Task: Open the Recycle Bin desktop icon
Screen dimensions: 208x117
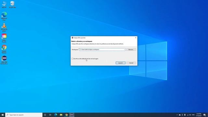Action: [12, 4]
